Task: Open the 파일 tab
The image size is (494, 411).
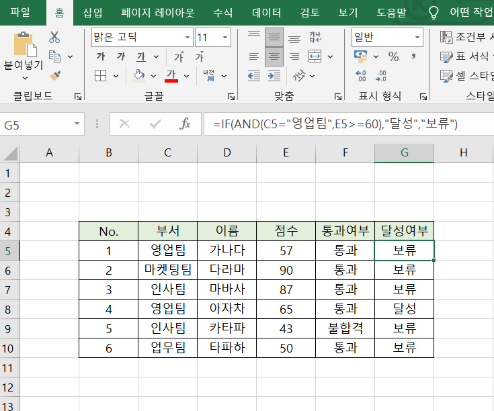Action: (20, 12)
